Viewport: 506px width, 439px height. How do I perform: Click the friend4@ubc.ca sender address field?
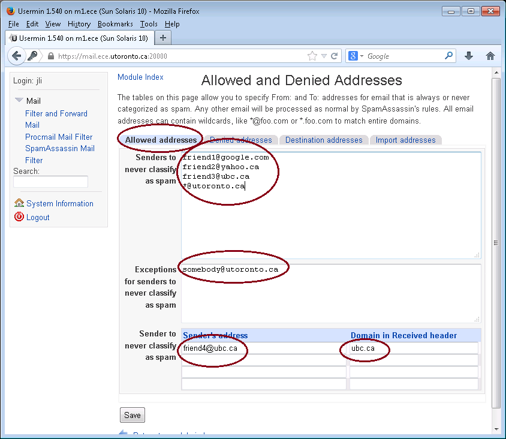[x=264, y=348]
